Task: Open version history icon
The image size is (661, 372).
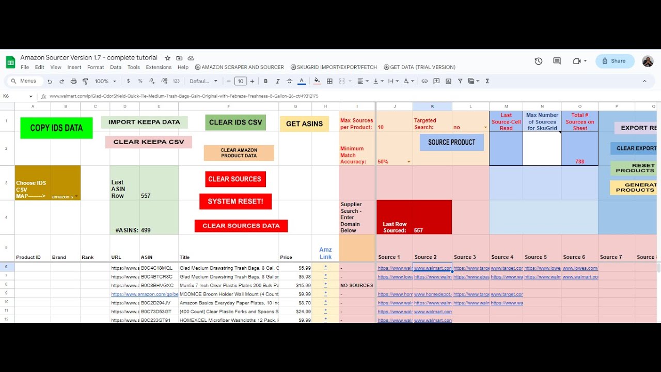Action: point(538,61)
